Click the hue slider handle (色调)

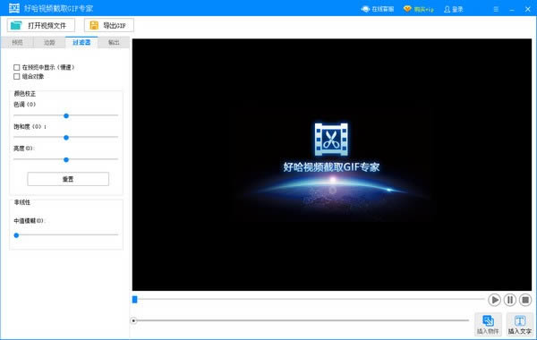click(x=66, y=115)
